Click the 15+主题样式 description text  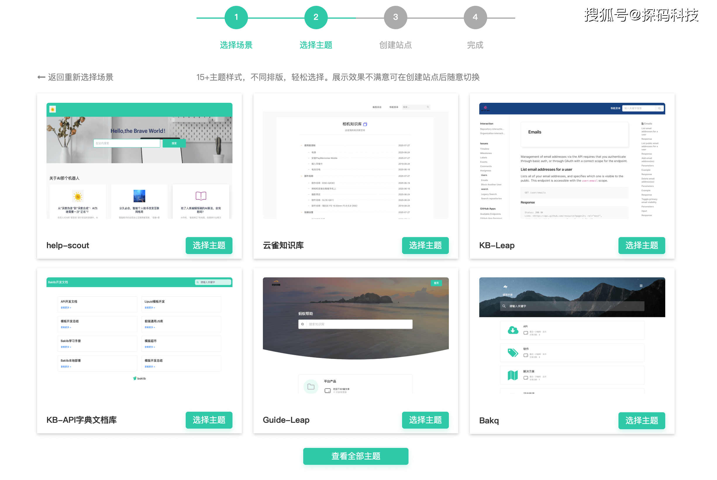pos(338,77)
